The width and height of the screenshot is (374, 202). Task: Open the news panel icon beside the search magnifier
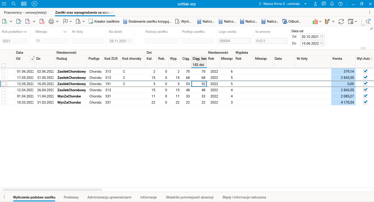coord(24,4)
